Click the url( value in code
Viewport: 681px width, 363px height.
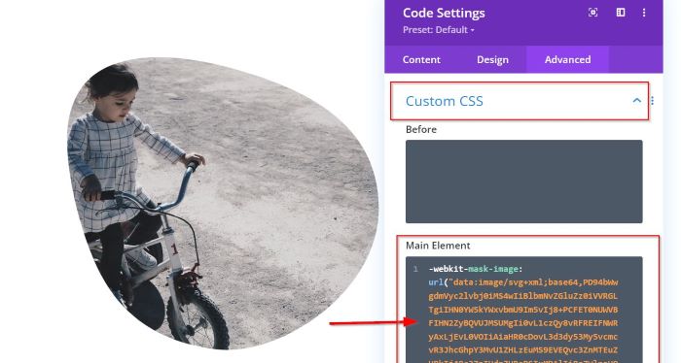438,282
